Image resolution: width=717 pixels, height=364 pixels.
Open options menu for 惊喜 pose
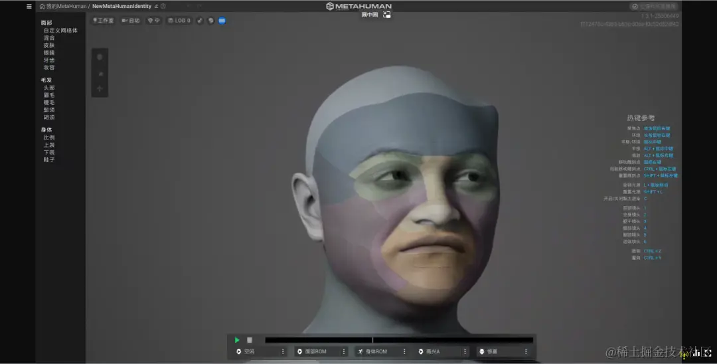point(526,351)
